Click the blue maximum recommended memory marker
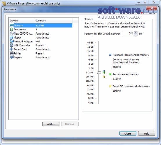161x145 pixels. (x=104, y=71)
